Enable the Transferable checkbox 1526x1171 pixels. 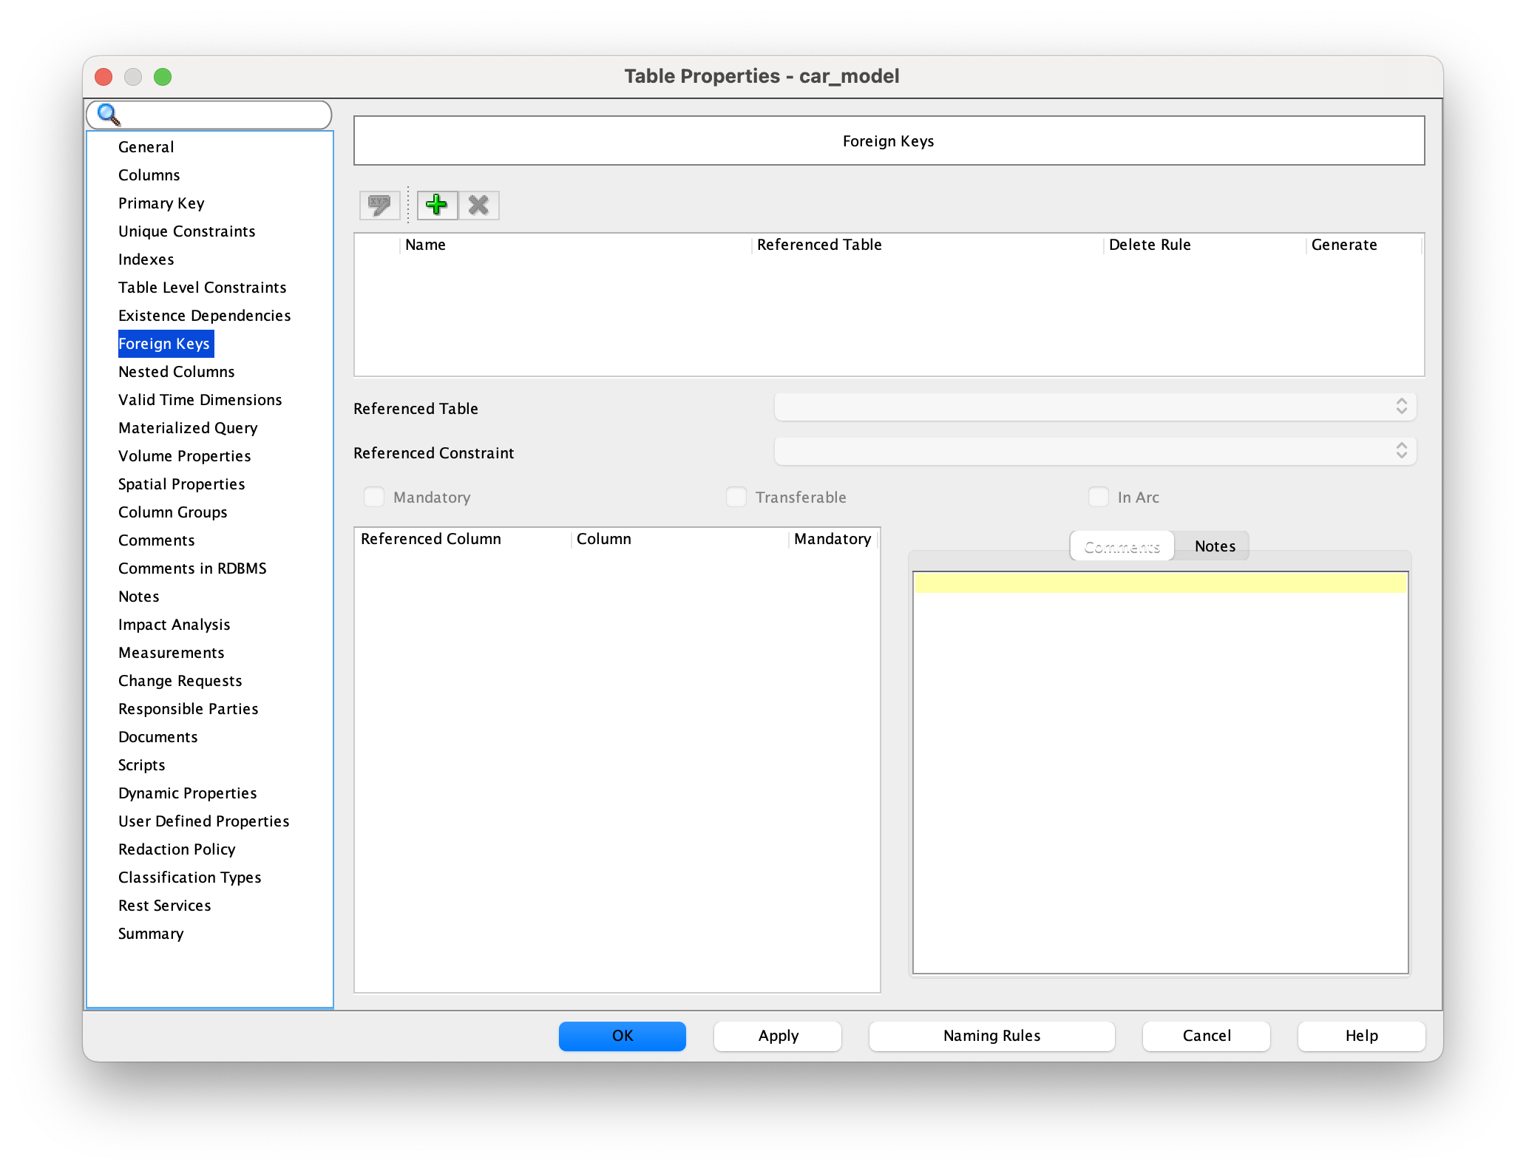coord(736,497)
